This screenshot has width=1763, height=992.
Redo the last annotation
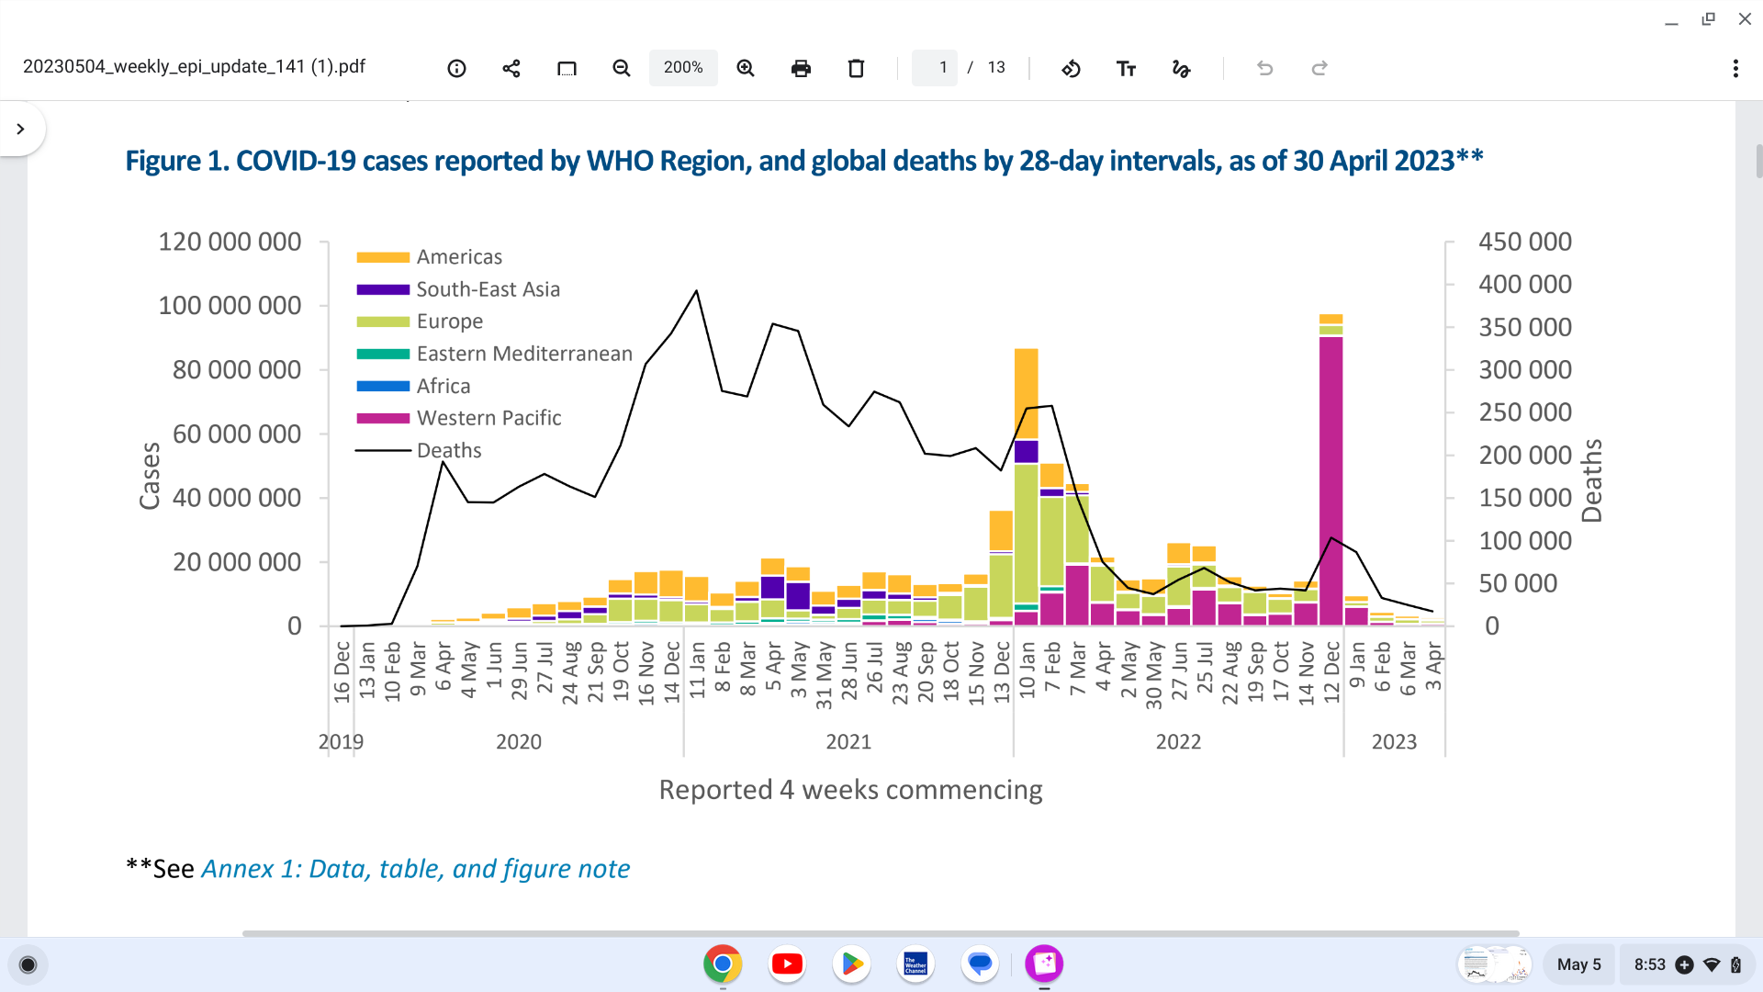pos(1319,68)
